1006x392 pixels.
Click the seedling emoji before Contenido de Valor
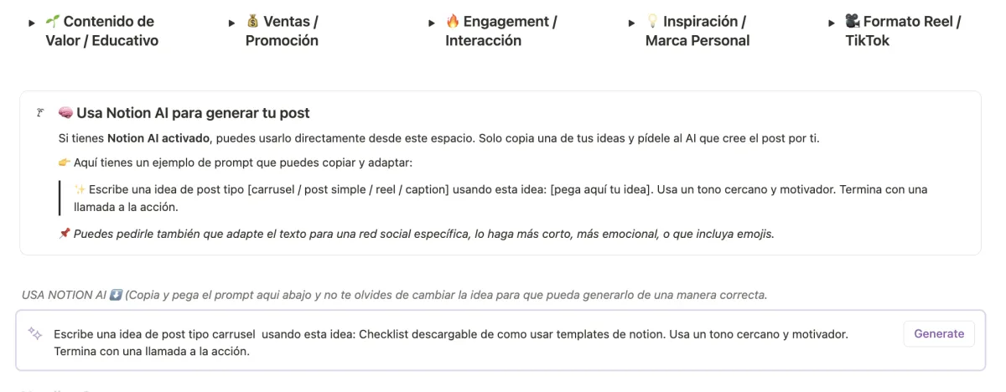tap(53, 21)
